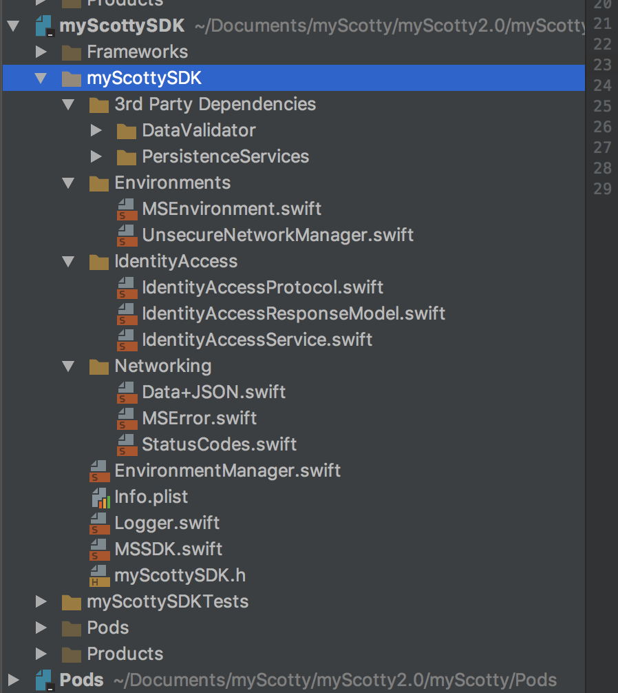Expand the Pods folder arrow
The image size is (618, 693).
point(41,628)
